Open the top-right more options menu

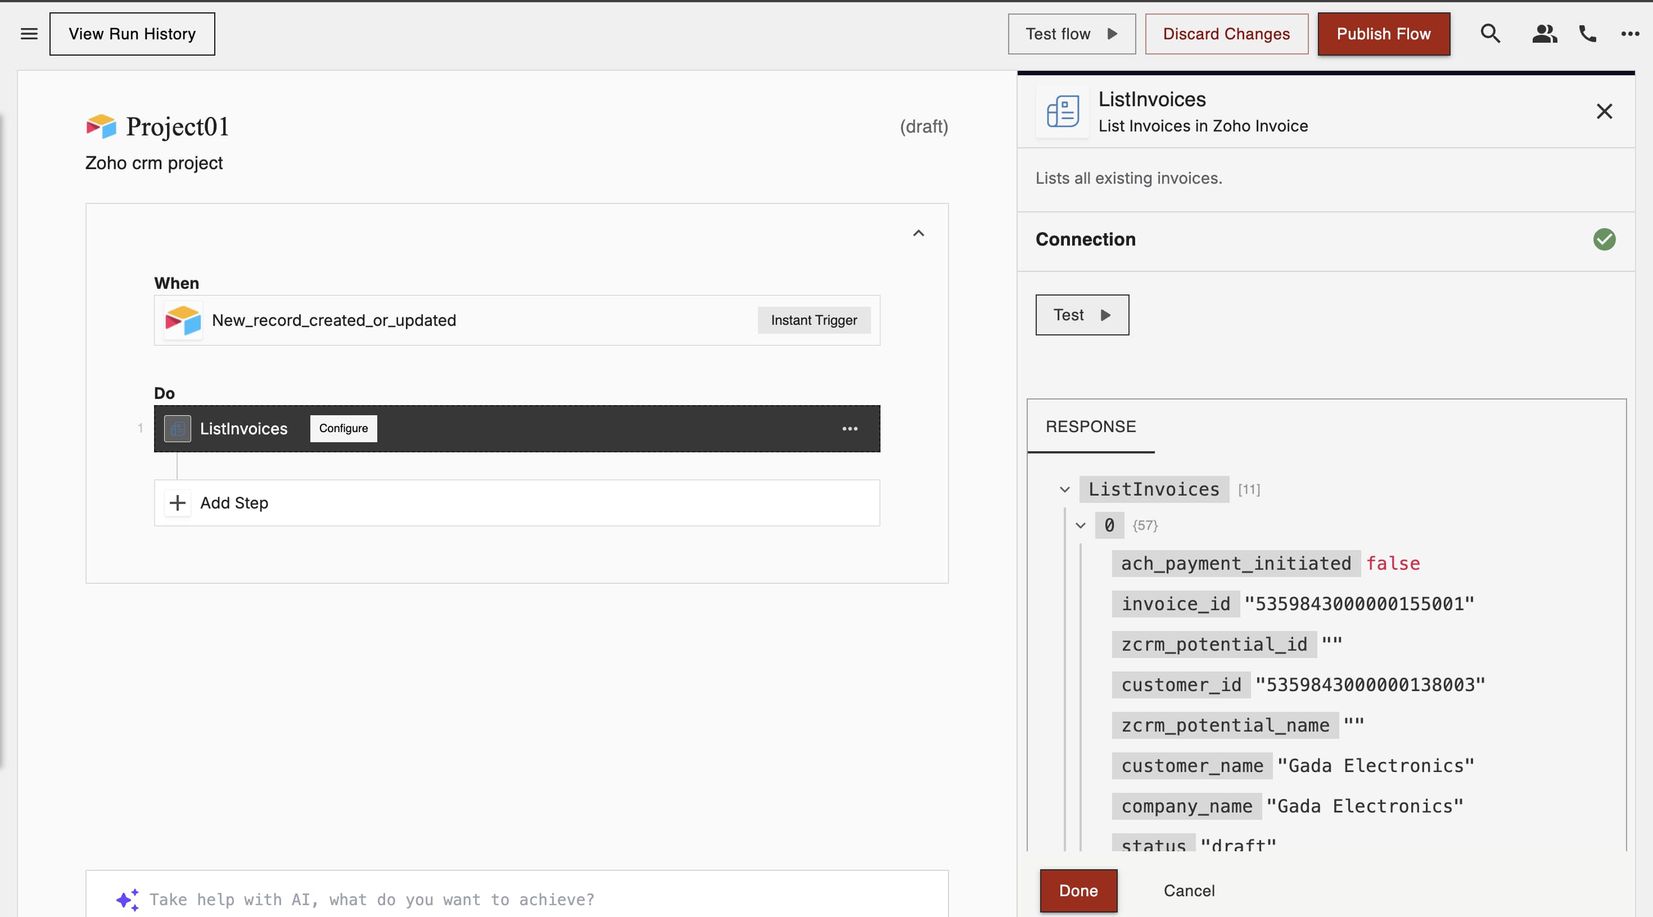1630,33
